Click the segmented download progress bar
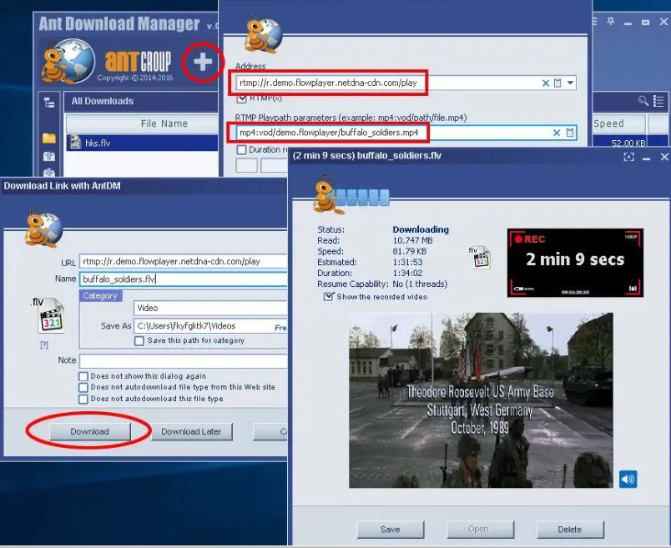The height and width of the screenshot is (548, 671). click(363, 197)
